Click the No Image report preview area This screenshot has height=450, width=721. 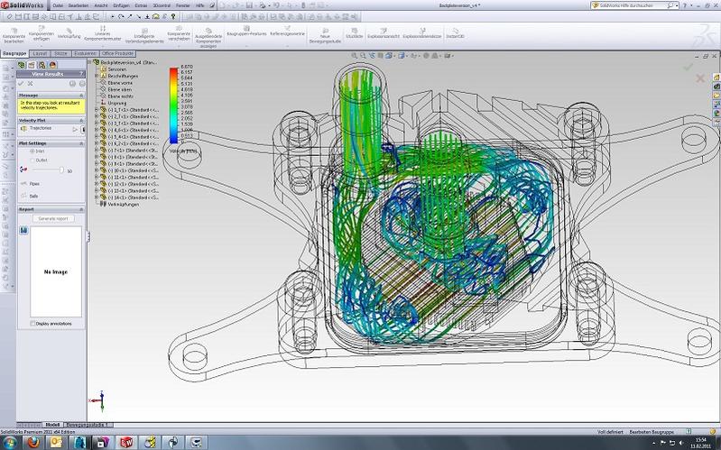tap(56, 271)
